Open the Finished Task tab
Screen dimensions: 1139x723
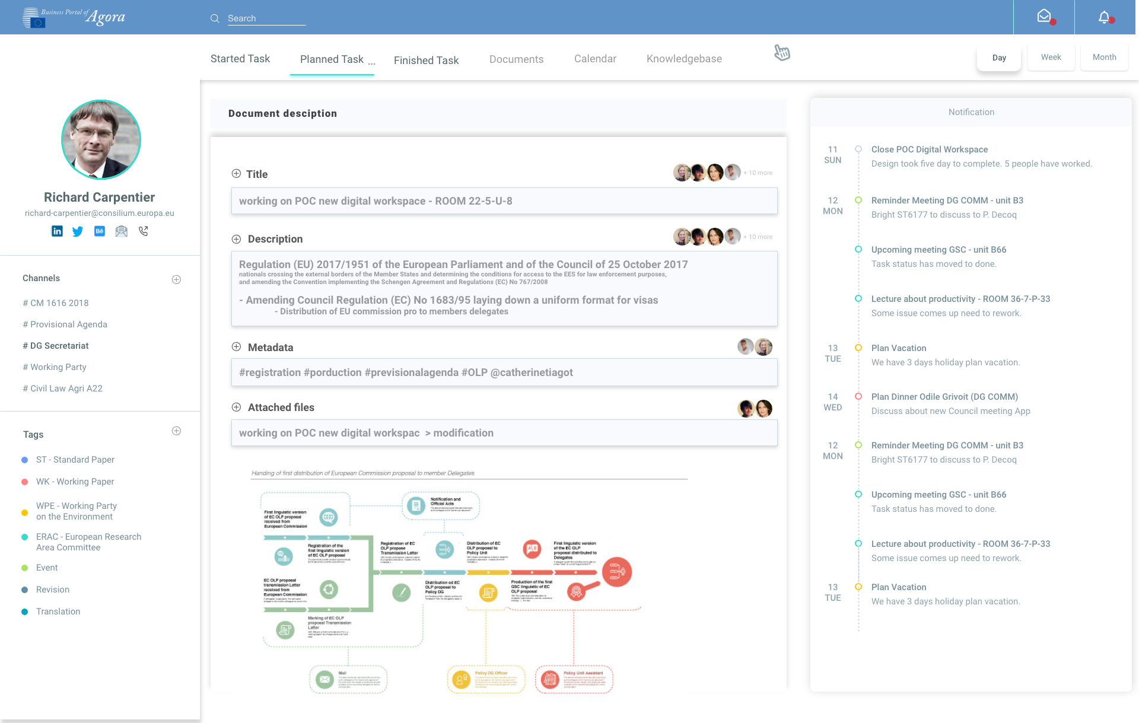[x=426, y=60]
